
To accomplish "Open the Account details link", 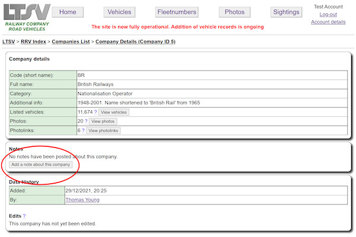I will tap(328, 22).
